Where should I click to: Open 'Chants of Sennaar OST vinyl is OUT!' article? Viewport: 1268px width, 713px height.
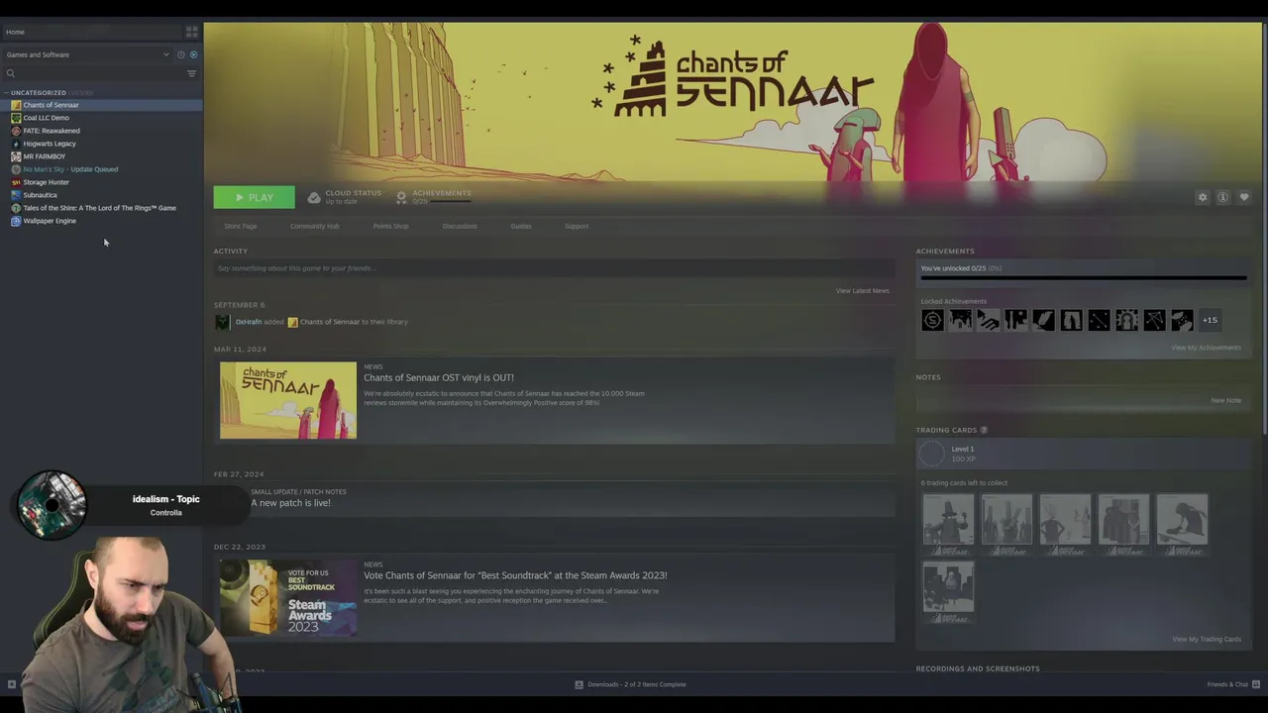[439, 377]
